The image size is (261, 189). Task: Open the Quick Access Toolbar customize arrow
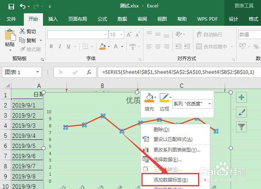[50, 7]
